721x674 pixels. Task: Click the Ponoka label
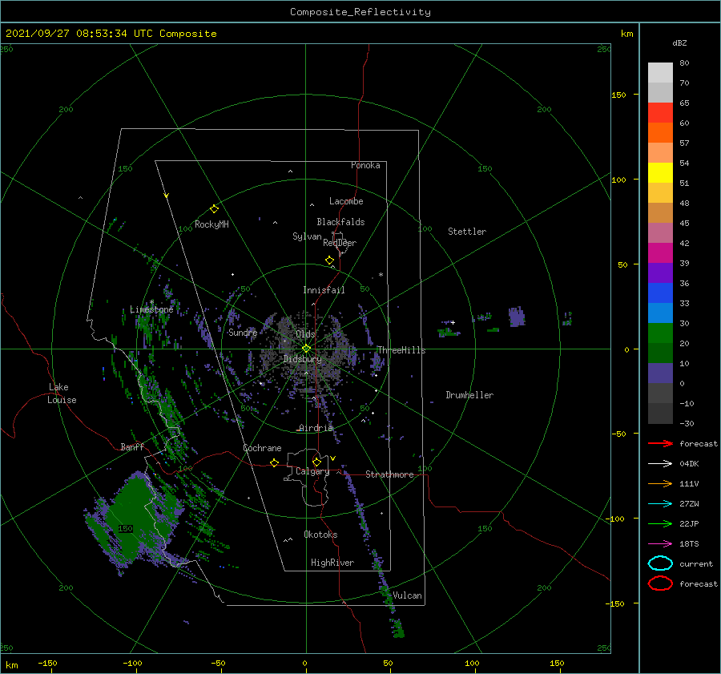tap(365, 165)
